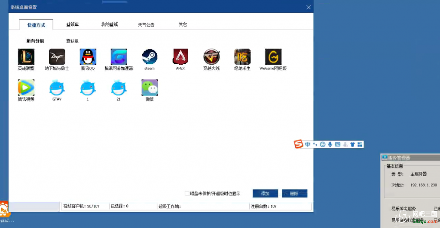Open the 天气公告 tab

[146, 24]
